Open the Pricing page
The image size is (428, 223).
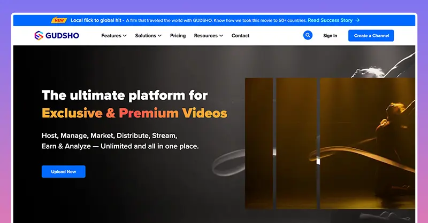tap(178, 36)
